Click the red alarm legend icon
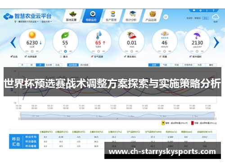 click(x=193, y=123)
